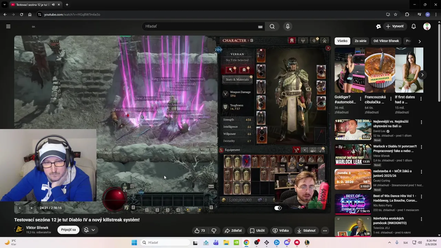Viewport: 441px width, 248px height.
Task: Open the Chrome profile M avatar
Action: click(x=428, y=14)
